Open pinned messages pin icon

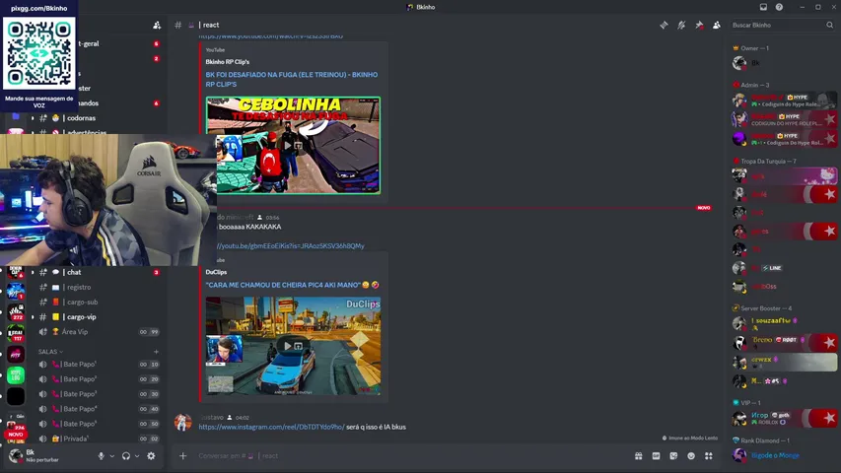coord(699,26)
